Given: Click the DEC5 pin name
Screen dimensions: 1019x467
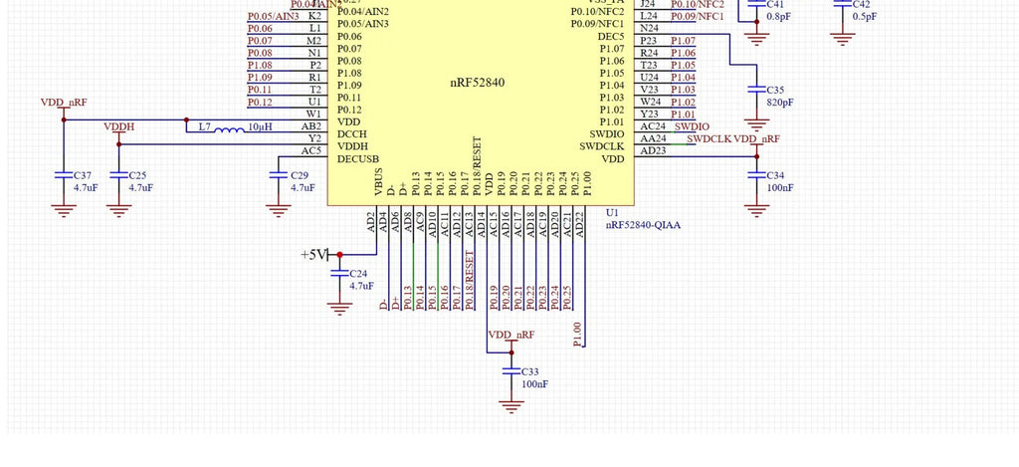Looking at the screenshot, I should click(611, 37).
